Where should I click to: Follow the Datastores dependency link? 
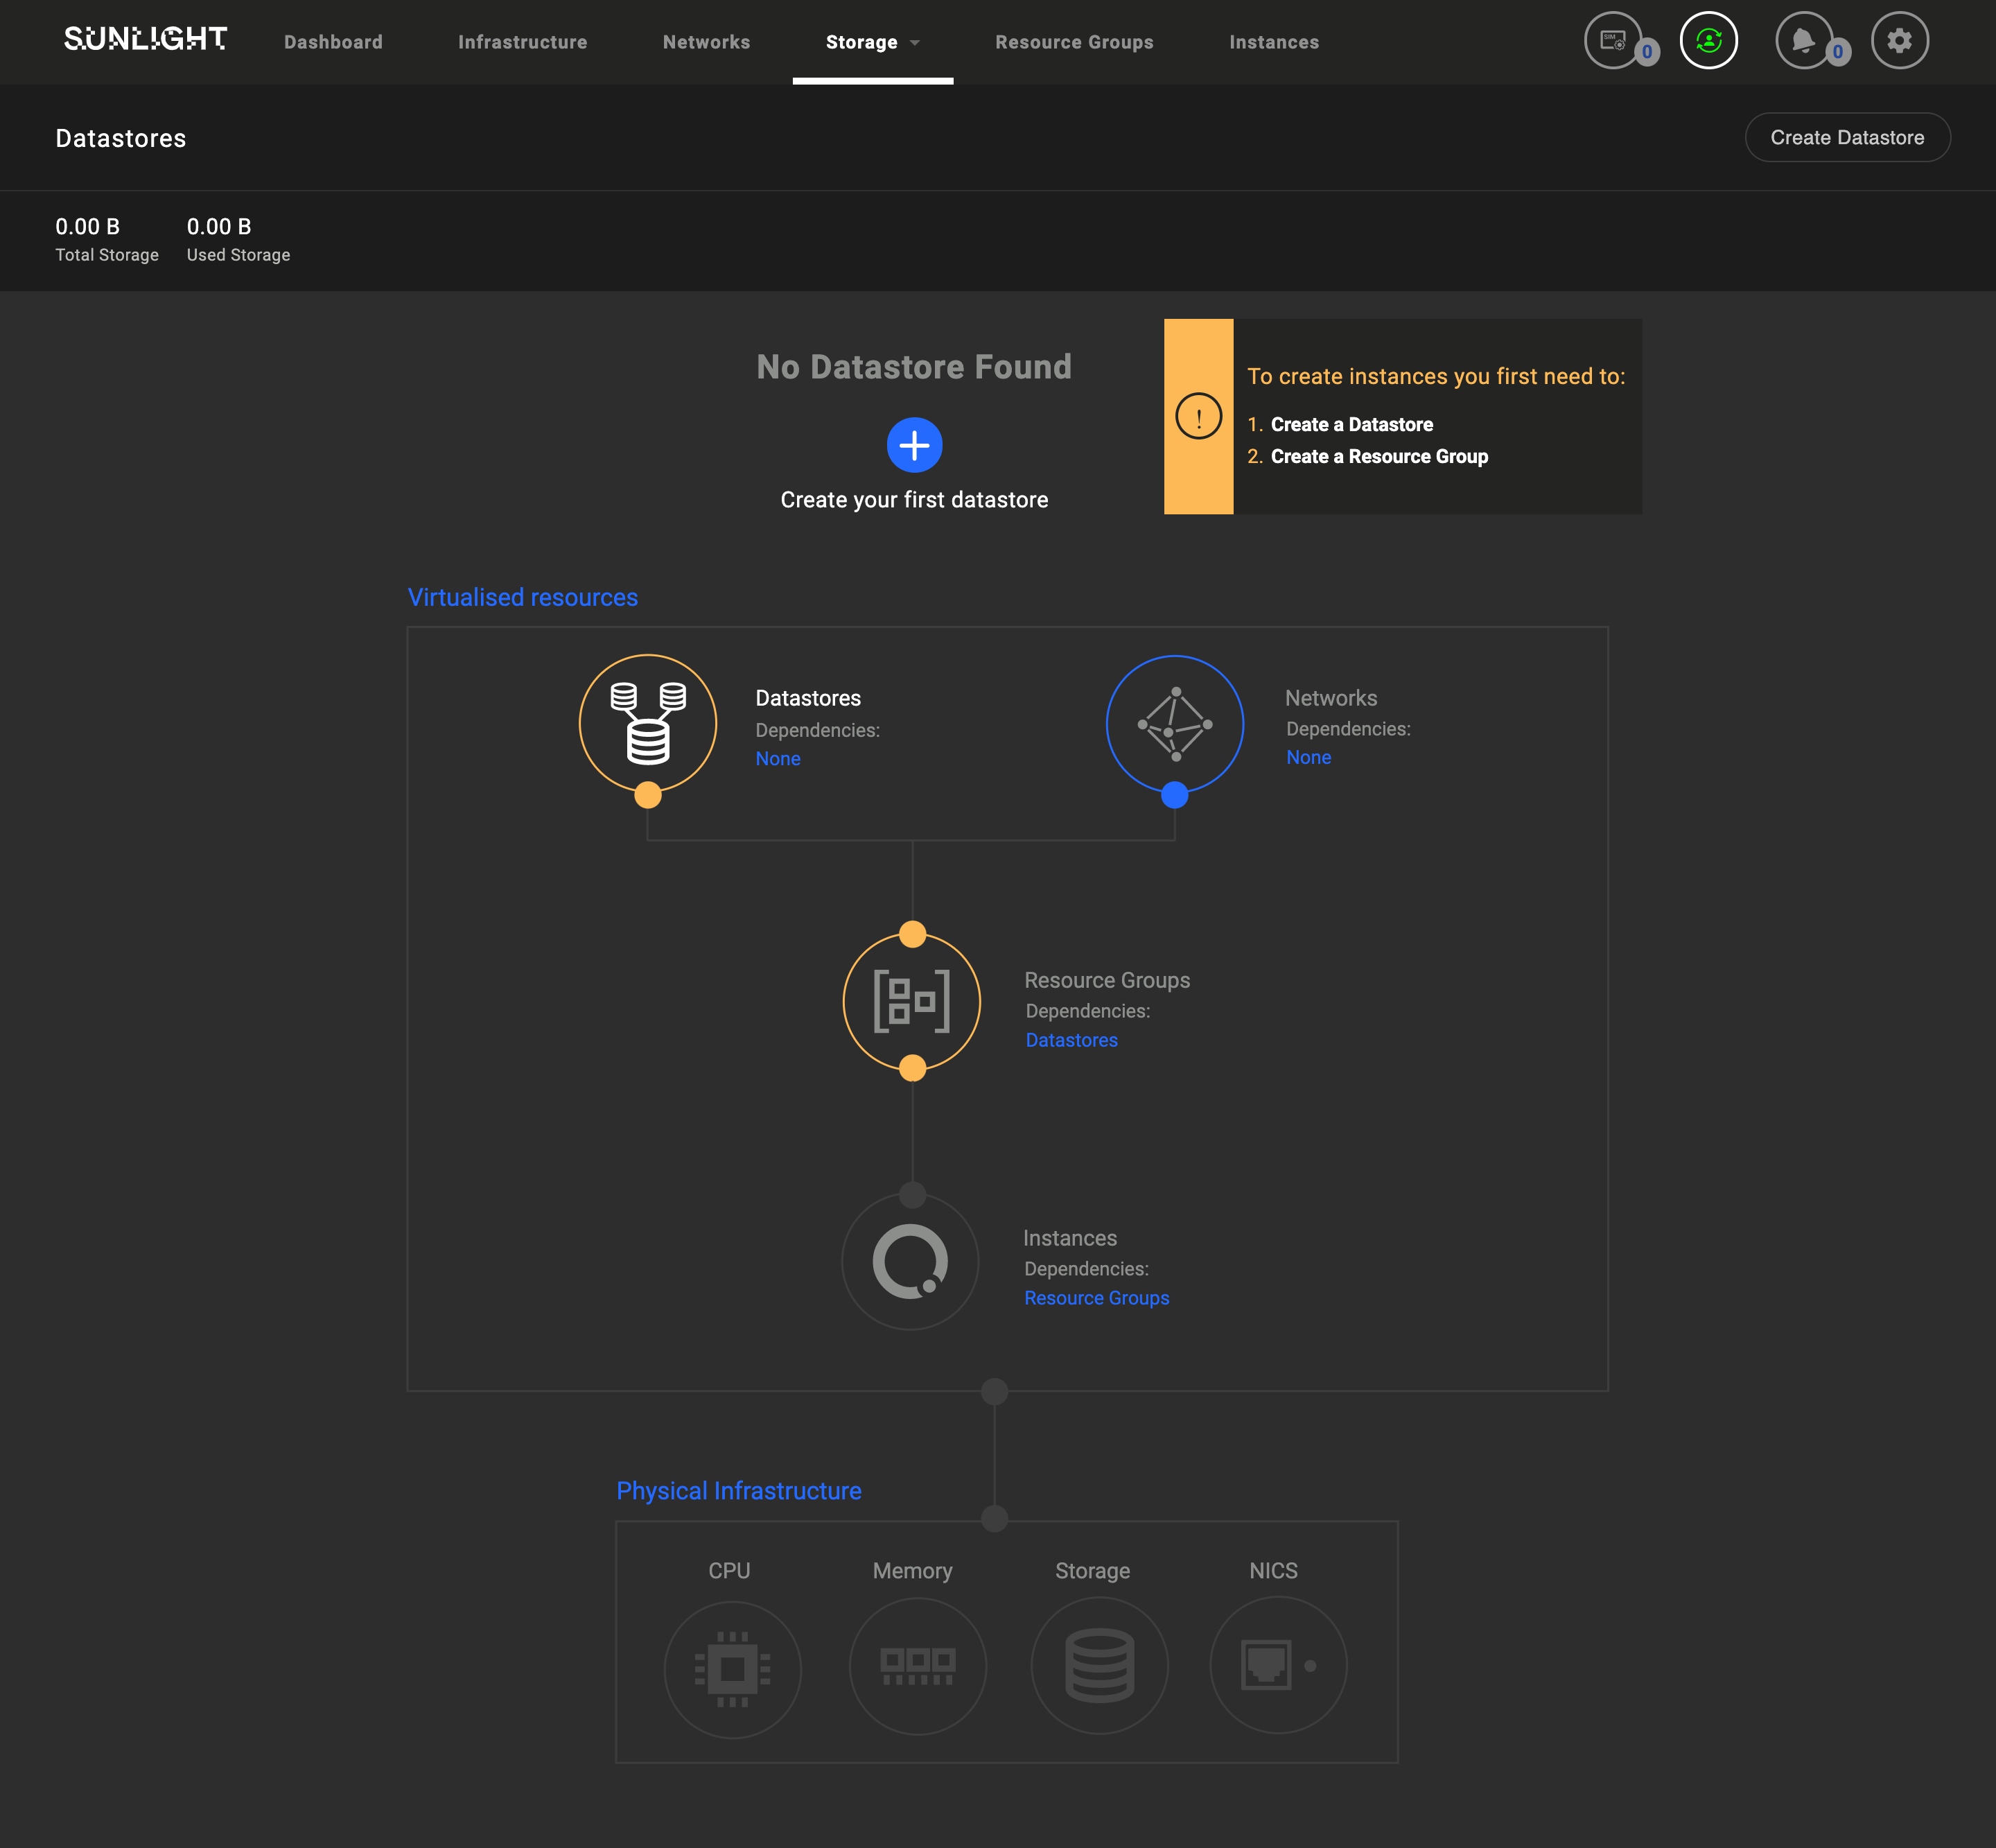click(x=1071, y=1040)
